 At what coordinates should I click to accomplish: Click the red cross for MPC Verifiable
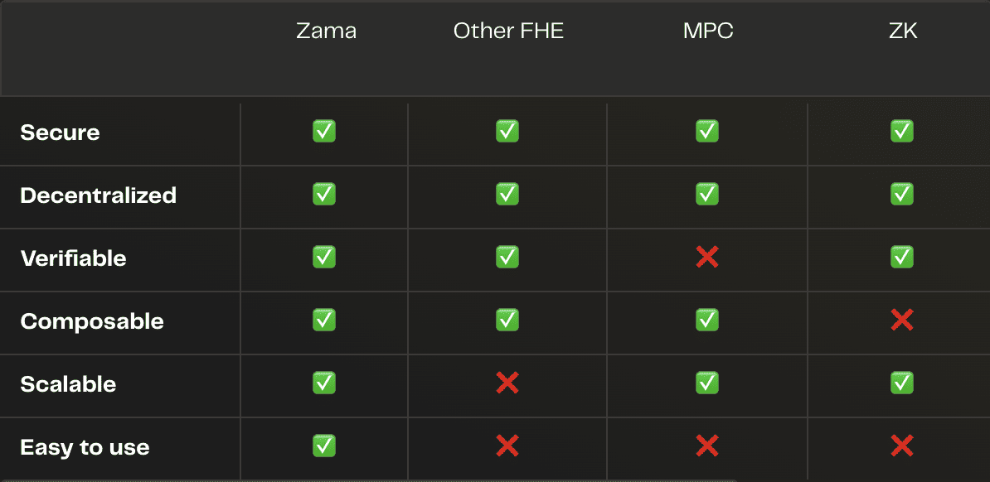pos(707,258)
